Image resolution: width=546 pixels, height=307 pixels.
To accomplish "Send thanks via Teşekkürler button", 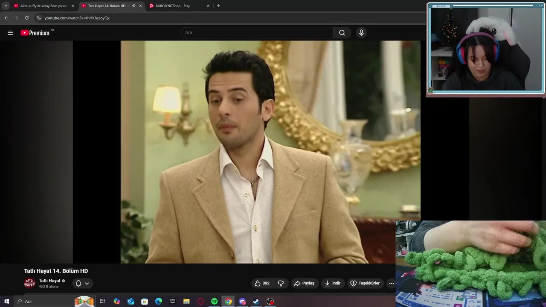I will pyautogui.click(x=365, y=283).
